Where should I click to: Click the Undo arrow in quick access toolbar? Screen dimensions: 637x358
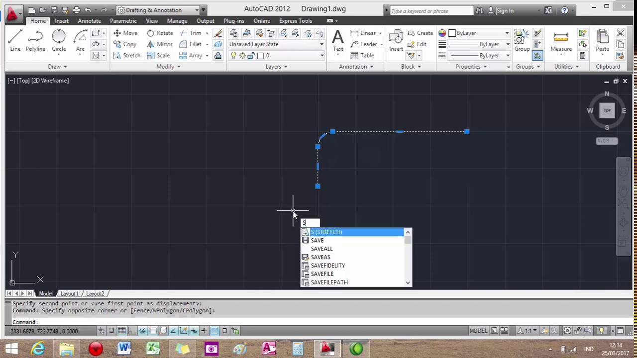click(88, 10)
